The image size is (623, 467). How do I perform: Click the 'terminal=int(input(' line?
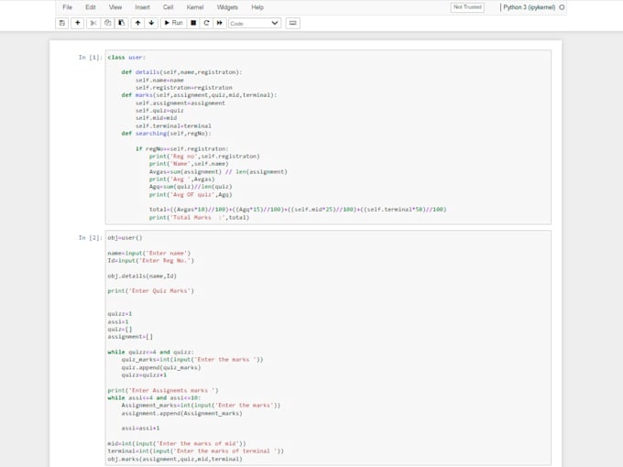coord(195,451)
